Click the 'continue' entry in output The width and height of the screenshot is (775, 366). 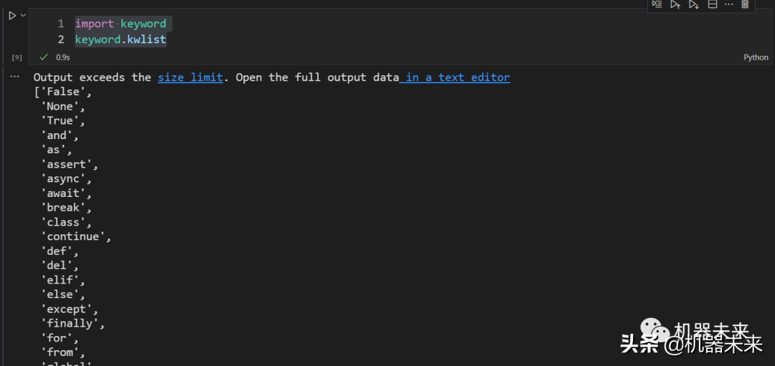76,236
